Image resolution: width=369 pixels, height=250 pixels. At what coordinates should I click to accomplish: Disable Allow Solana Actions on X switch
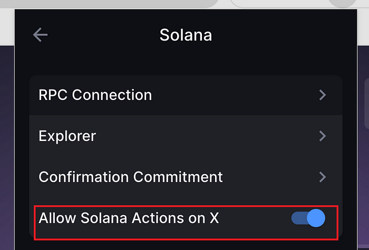click(308, 218)
